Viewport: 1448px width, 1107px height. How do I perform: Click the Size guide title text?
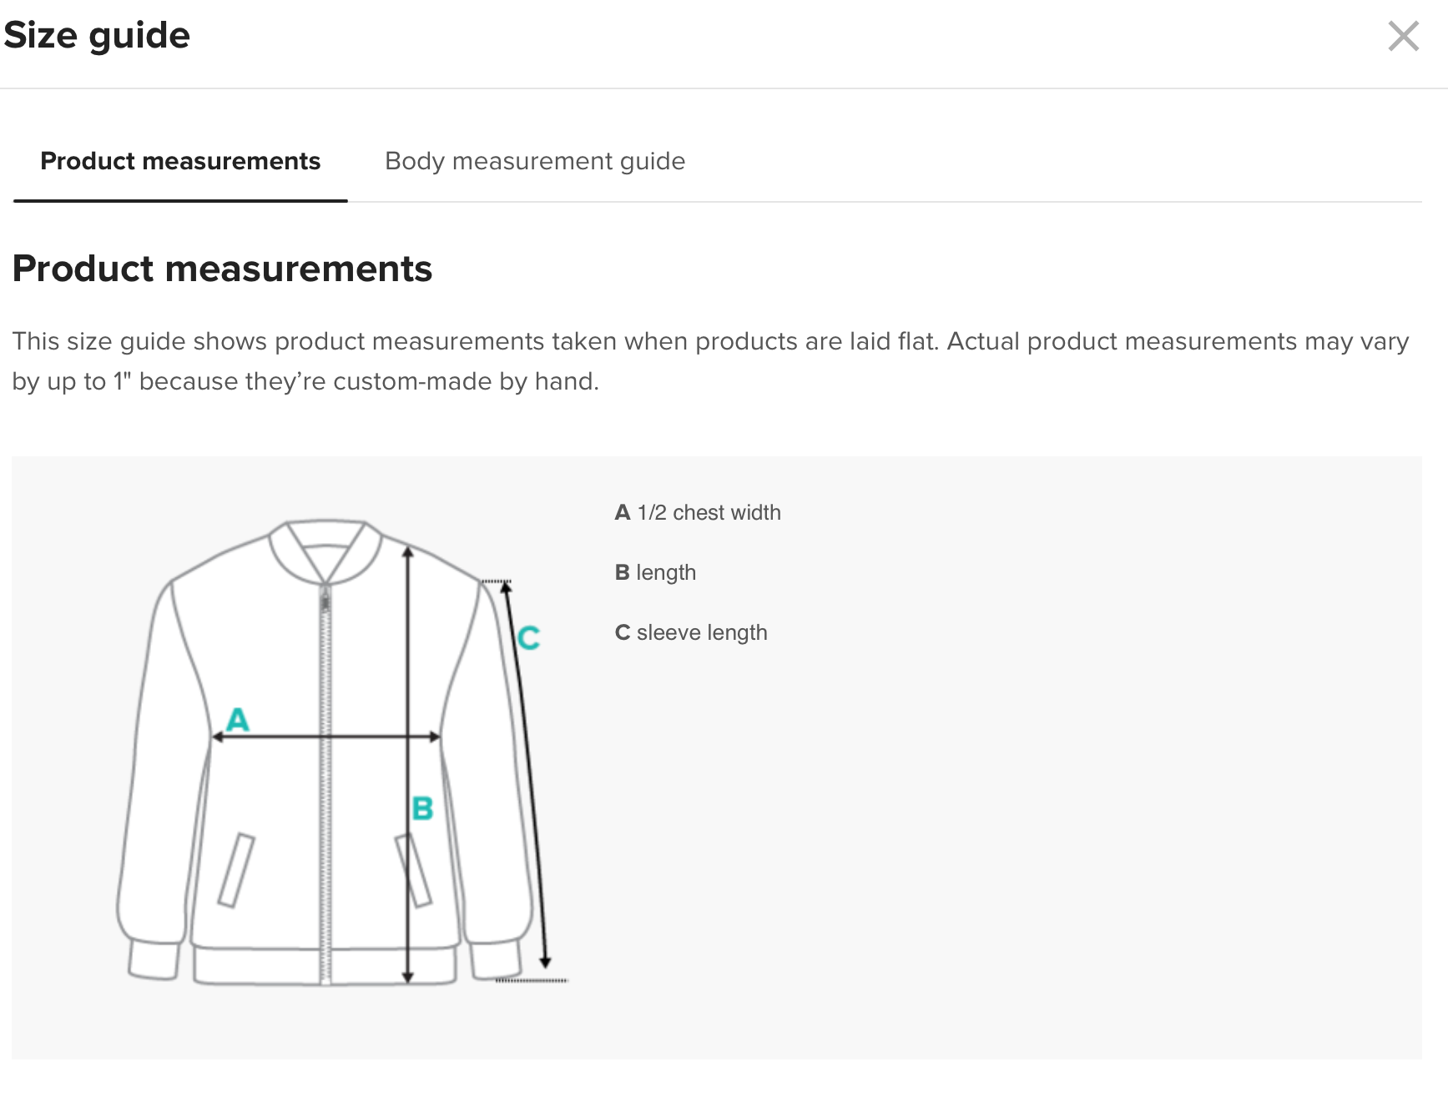point(97,35)
